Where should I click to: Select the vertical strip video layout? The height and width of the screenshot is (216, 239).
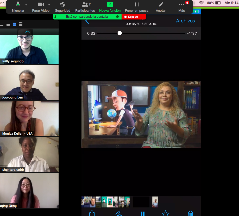tap(14, 24)
